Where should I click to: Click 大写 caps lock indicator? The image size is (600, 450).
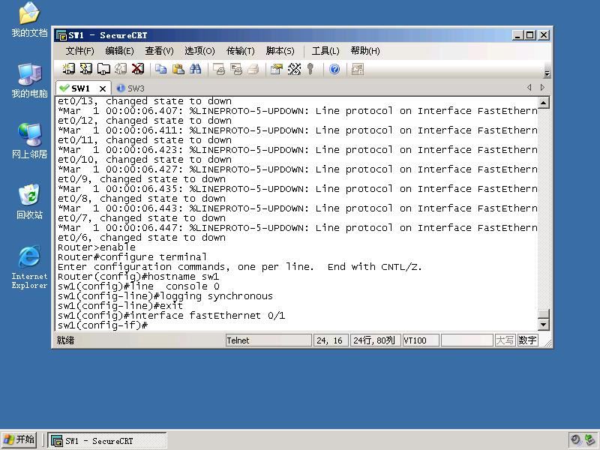click(505, 340)
